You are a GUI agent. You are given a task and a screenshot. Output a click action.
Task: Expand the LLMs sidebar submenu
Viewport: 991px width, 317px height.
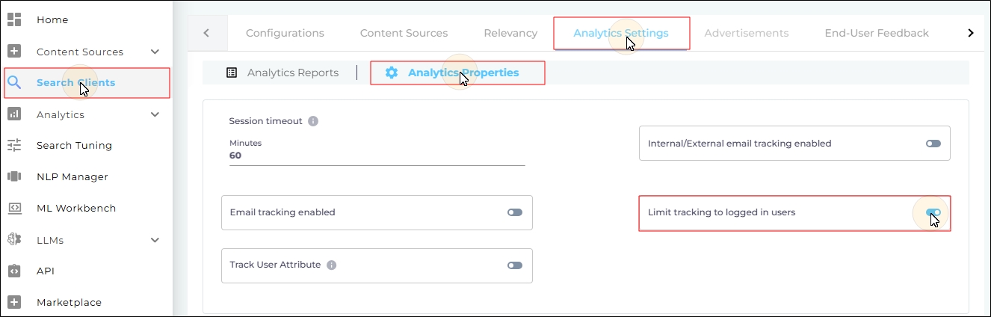155,240
